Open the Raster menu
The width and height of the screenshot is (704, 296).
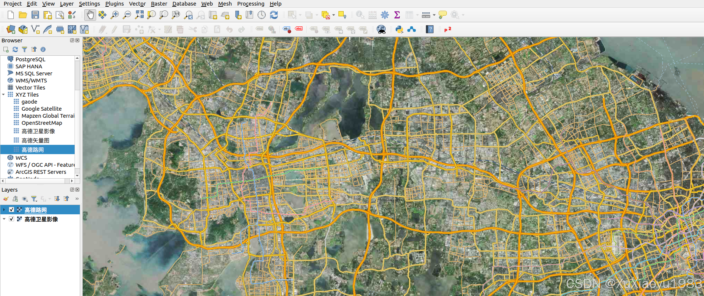click(159, 4)
